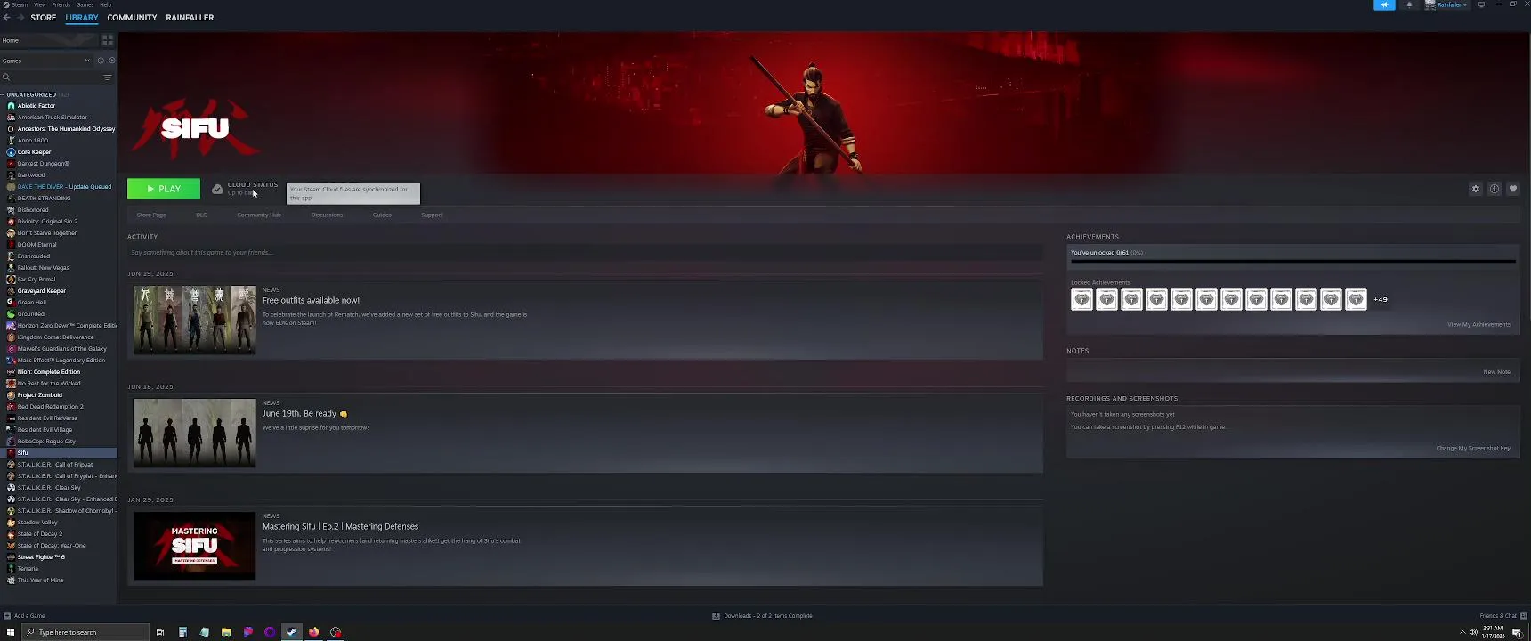The height and width of the screenshot is (641, 1531).
Task: Open Windows Start menu
Action: coord(11,632)
